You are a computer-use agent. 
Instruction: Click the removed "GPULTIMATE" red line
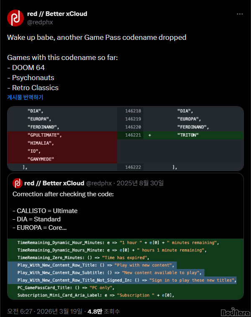[x=45, y=135]
